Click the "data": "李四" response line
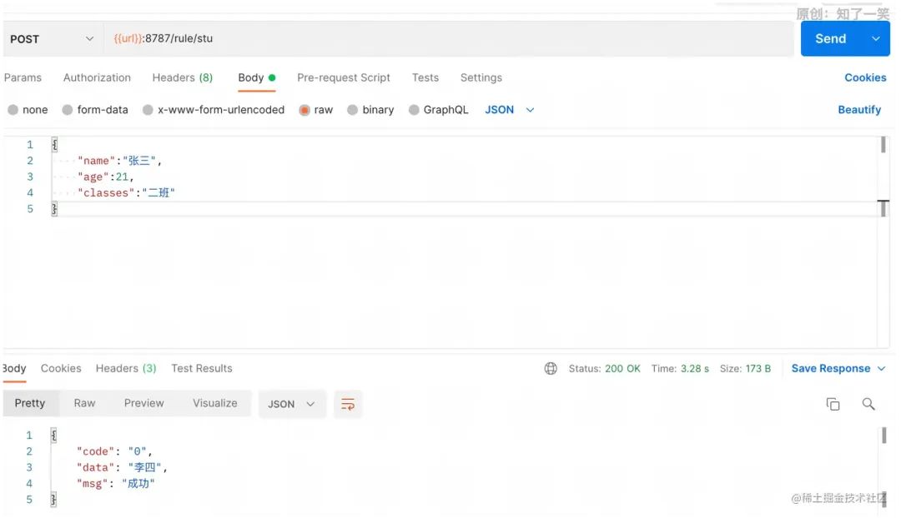The width and height of the screenshot is (901, 518). pos(122,467)
